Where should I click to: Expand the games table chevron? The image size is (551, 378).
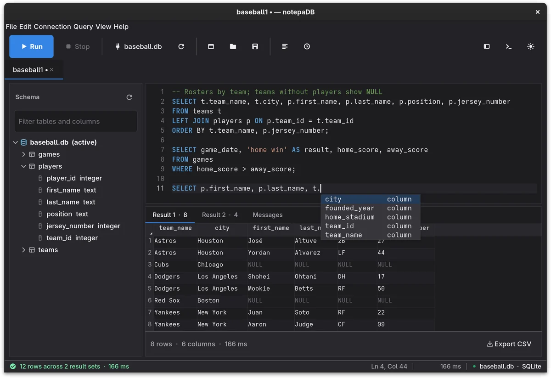click(x=23, y=154)
